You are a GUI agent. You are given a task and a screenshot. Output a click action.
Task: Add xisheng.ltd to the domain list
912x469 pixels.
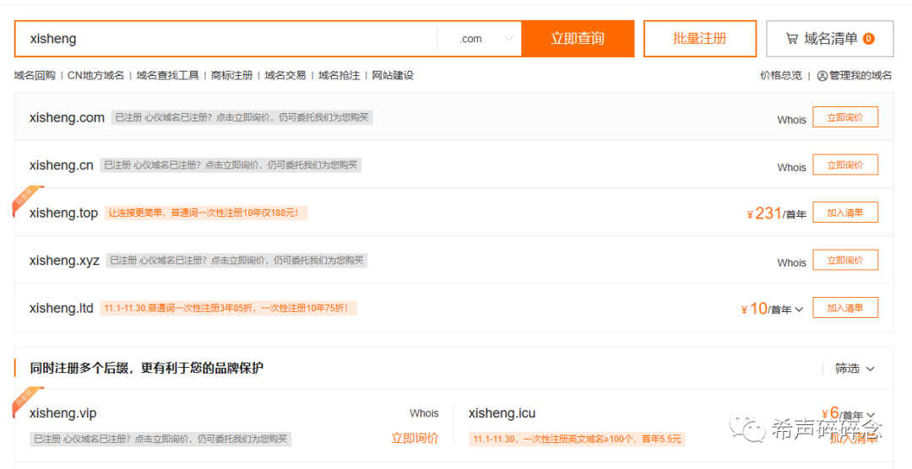click(x=844, y=308)
